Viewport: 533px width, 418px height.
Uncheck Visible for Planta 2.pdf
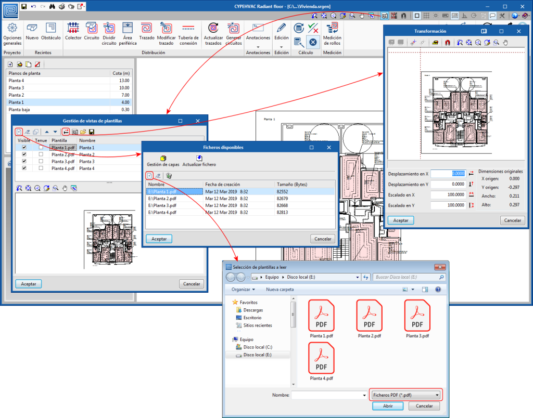click(24, 154)
